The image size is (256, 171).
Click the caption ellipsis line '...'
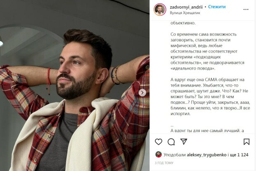pyautogui.click(x=172, y=126)
